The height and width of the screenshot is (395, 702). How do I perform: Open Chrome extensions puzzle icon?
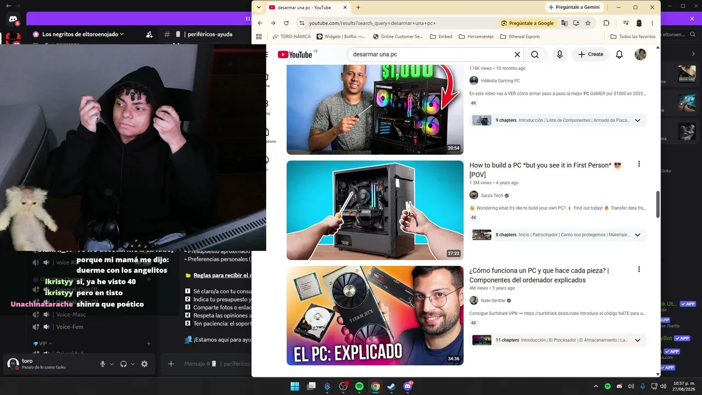(606, 23)
